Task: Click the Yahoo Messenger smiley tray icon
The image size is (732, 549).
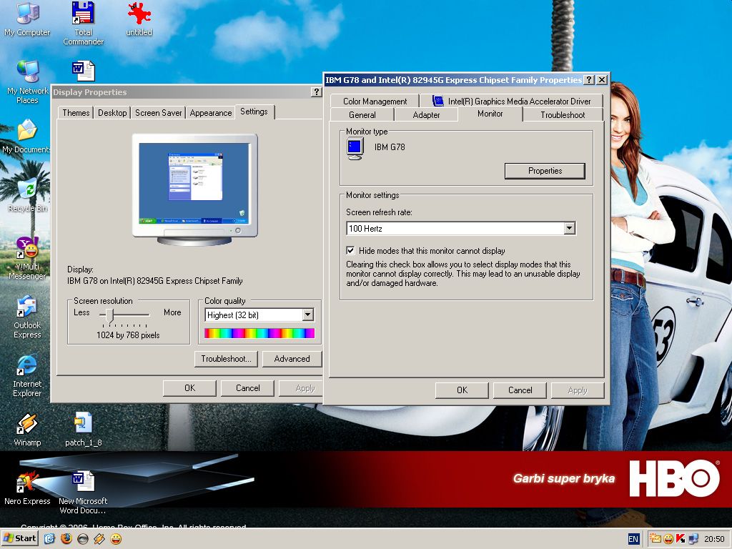Action: point(668,539)
